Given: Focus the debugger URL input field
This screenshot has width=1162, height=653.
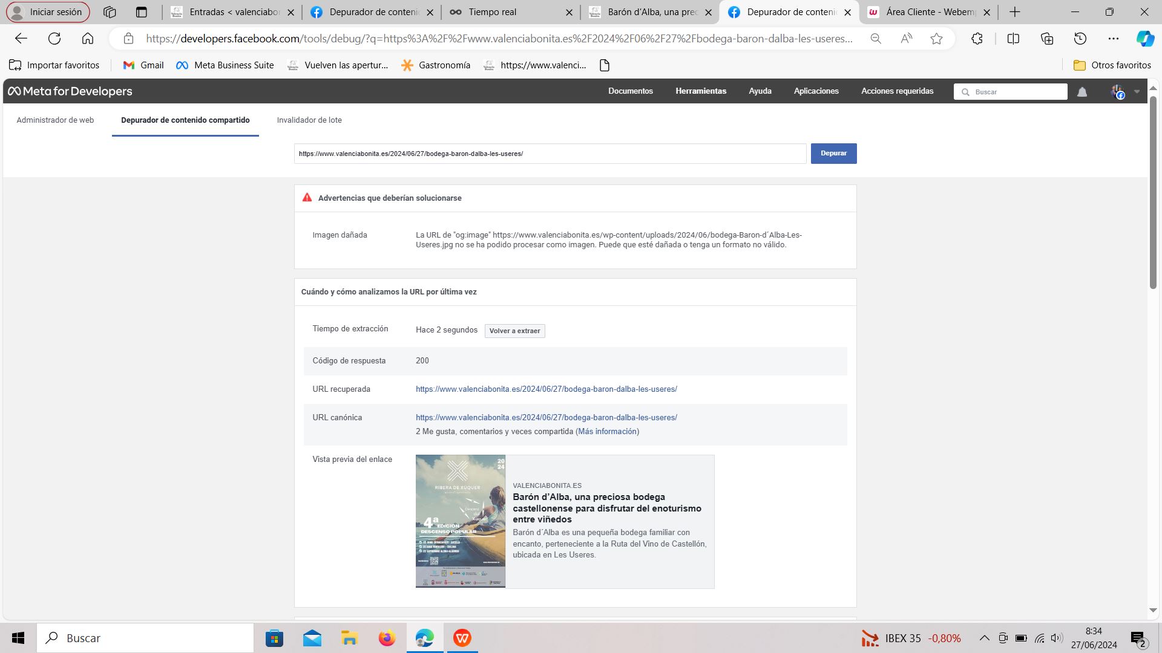Looking at the screenshot, I should (550, 154).
